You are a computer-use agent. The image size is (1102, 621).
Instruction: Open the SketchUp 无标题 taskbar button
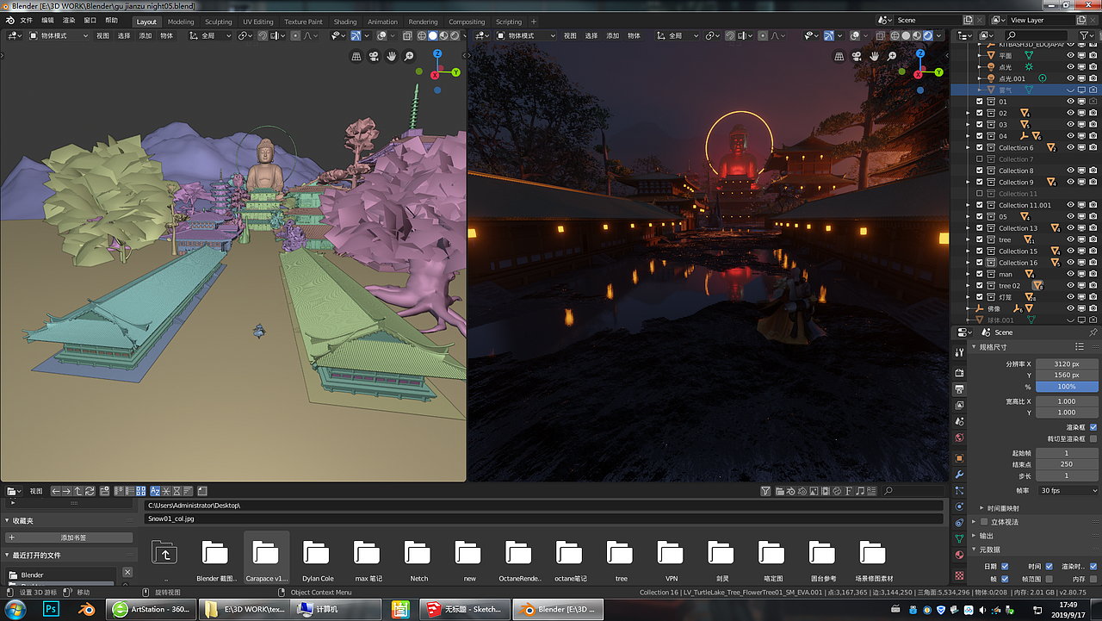pyautogui.click(x=465, y=609)
